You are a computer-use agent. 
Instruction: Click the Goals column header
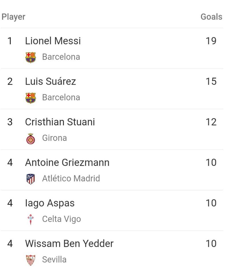[211, 17]
